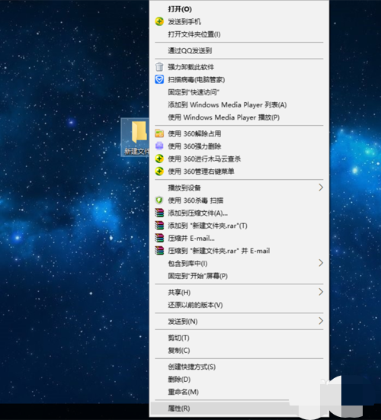381x420 pixels.
Task: Choose 压缩并 E-mail... option
Action: [239, 238]
